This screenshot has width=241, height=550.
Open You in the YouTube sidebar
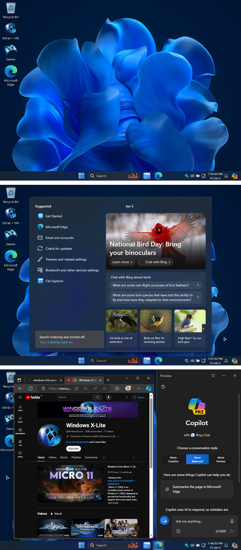20,443
